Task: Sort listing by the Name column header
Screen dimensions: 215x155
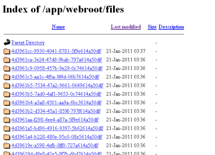Action: tap(58, 27)
